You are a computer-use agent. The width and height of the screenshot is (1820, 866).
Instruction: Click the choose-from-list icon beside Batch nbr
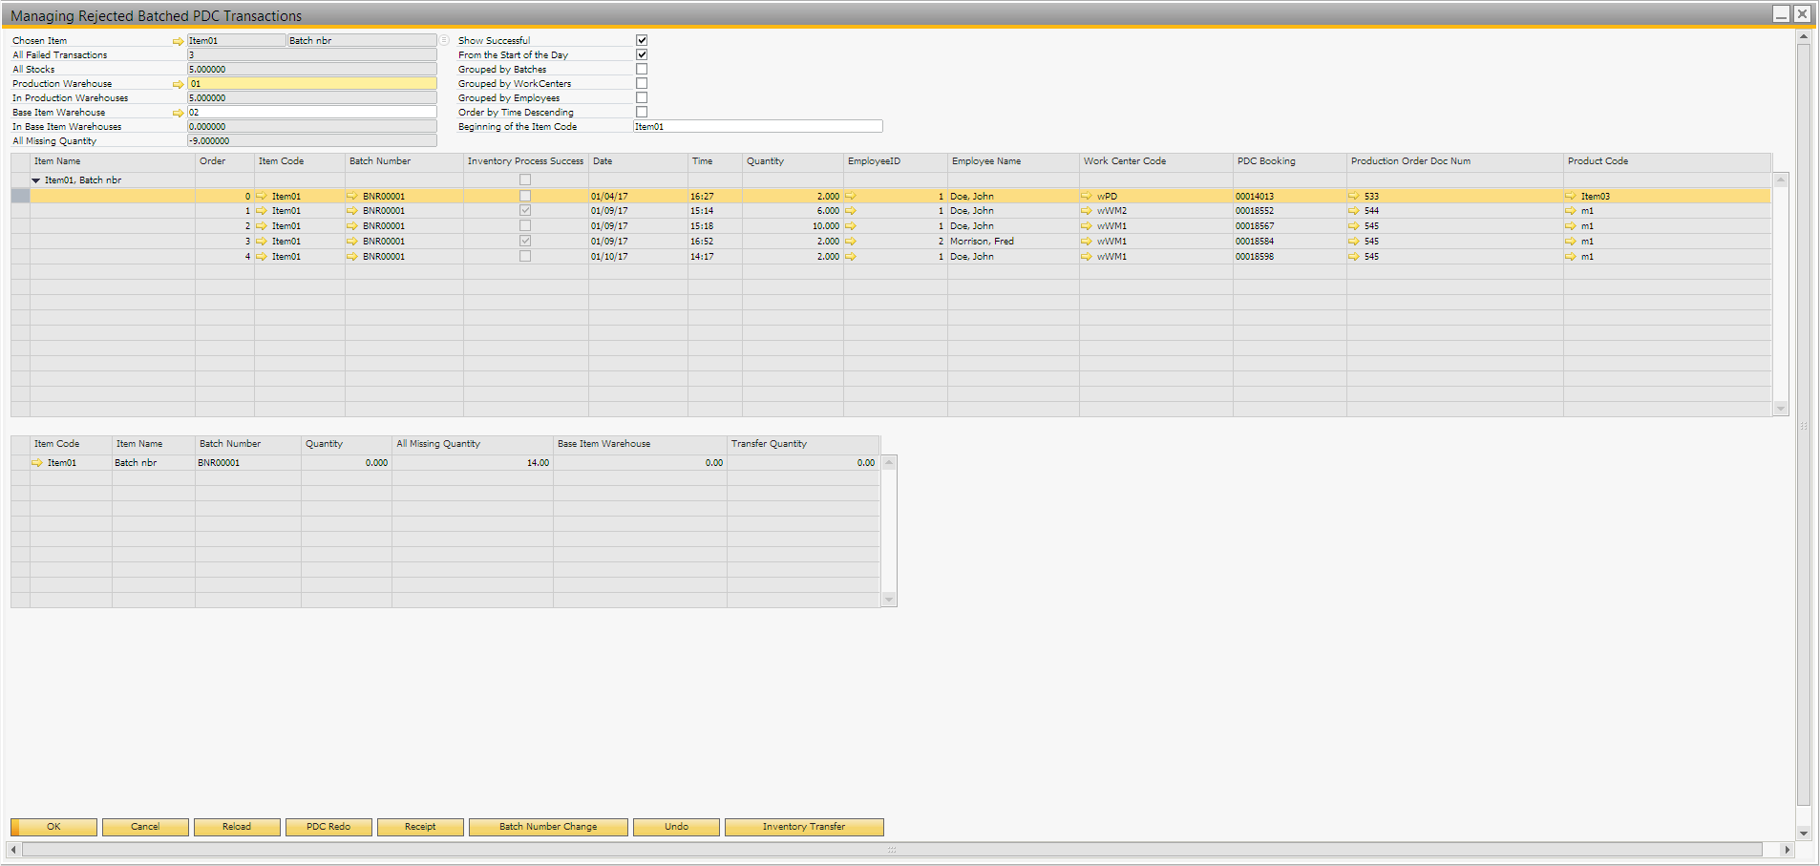coord(444,40)
